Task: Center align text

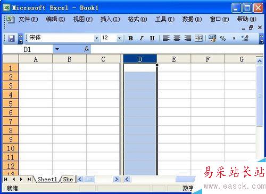Action: coord(177,38)
